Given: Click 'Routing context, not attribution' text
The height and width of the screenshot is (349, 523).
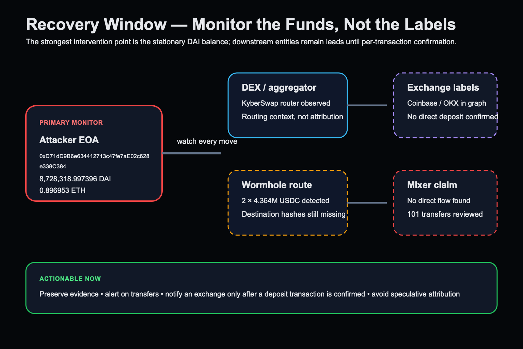Looking at the screenshot, I should point(292,117).
